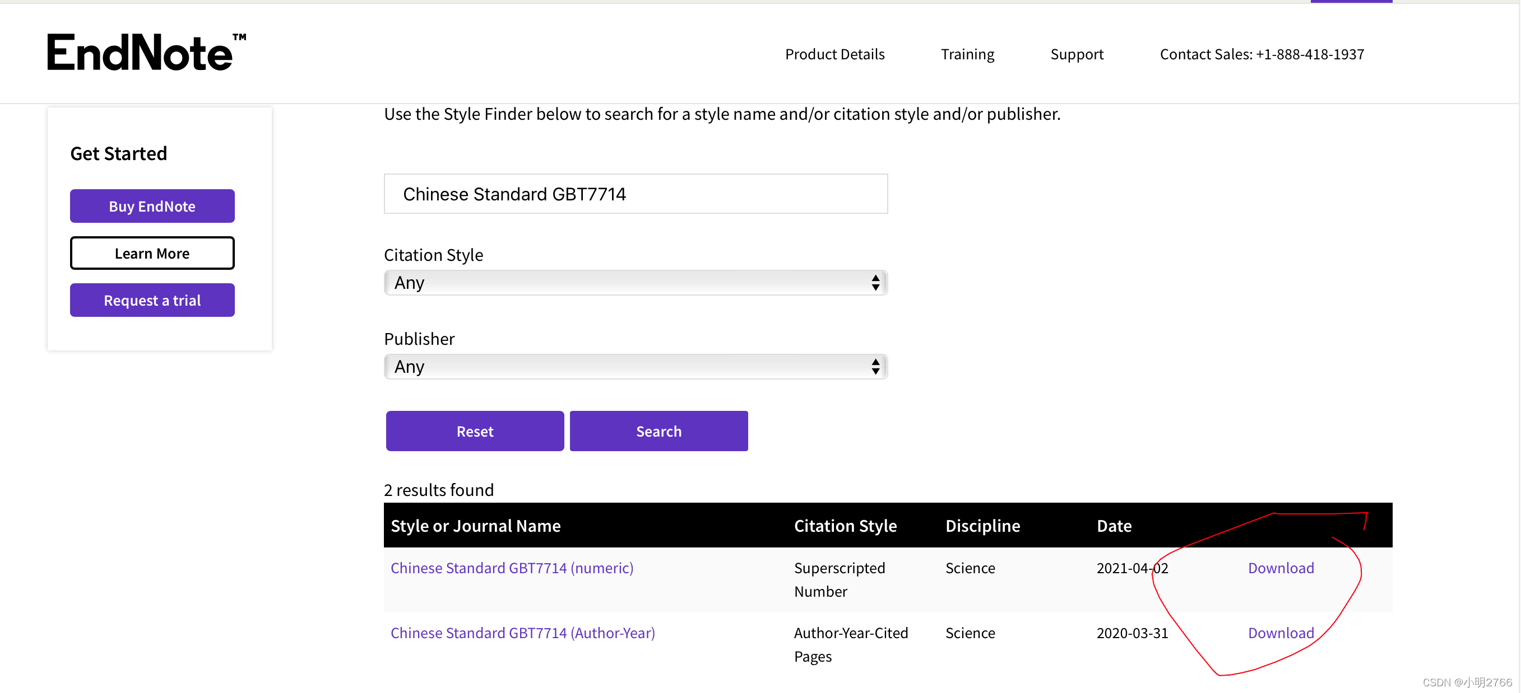
Task: Click the Publisher dropdown arrows
Action: (x=875, y=367)
